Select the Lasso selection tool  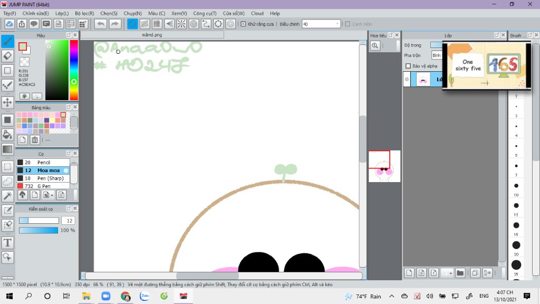click(7, 182)
